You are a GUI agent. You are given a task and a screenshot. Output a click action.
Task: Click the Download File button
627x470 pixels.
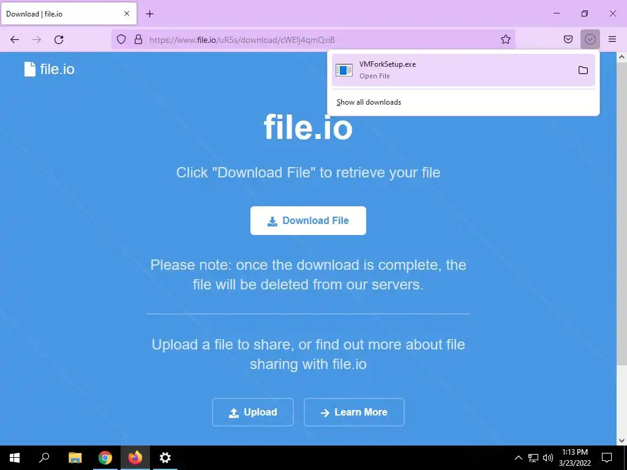(x=308, y=220)
